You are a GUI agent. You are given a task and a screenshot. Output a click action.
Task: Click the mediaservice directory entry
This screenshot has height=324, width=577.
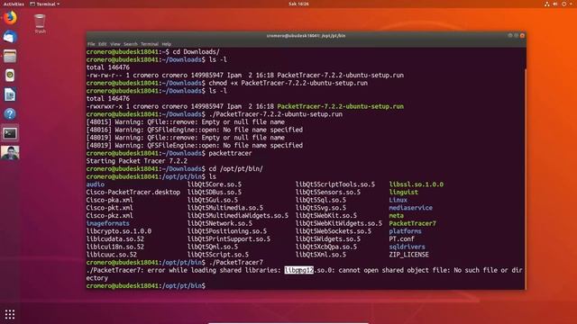(411, 208)
